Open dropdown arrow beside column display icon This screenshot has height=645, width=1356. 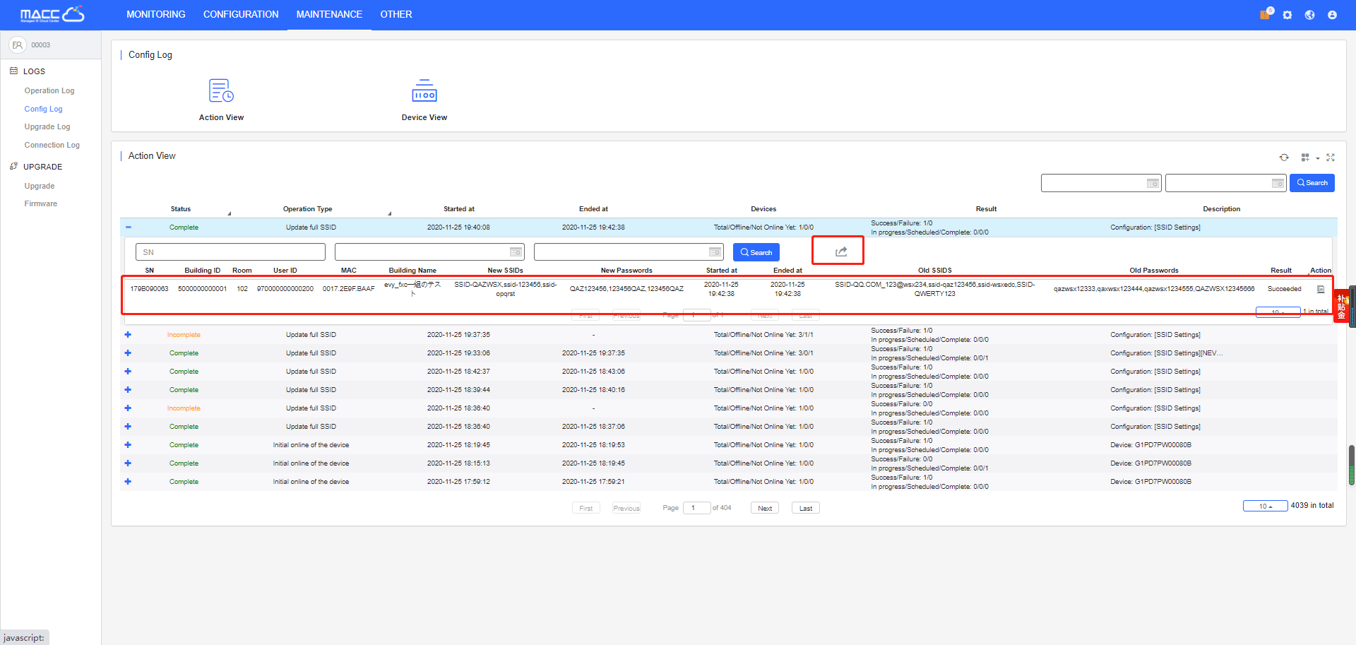tap(1317, 158)
